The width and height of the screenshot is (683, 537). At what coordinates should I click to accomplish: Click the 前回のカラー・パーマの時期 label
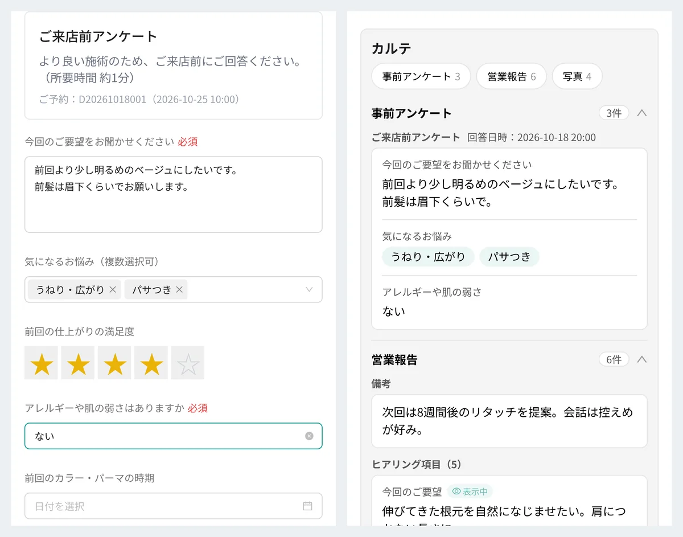tap(89, 478)
